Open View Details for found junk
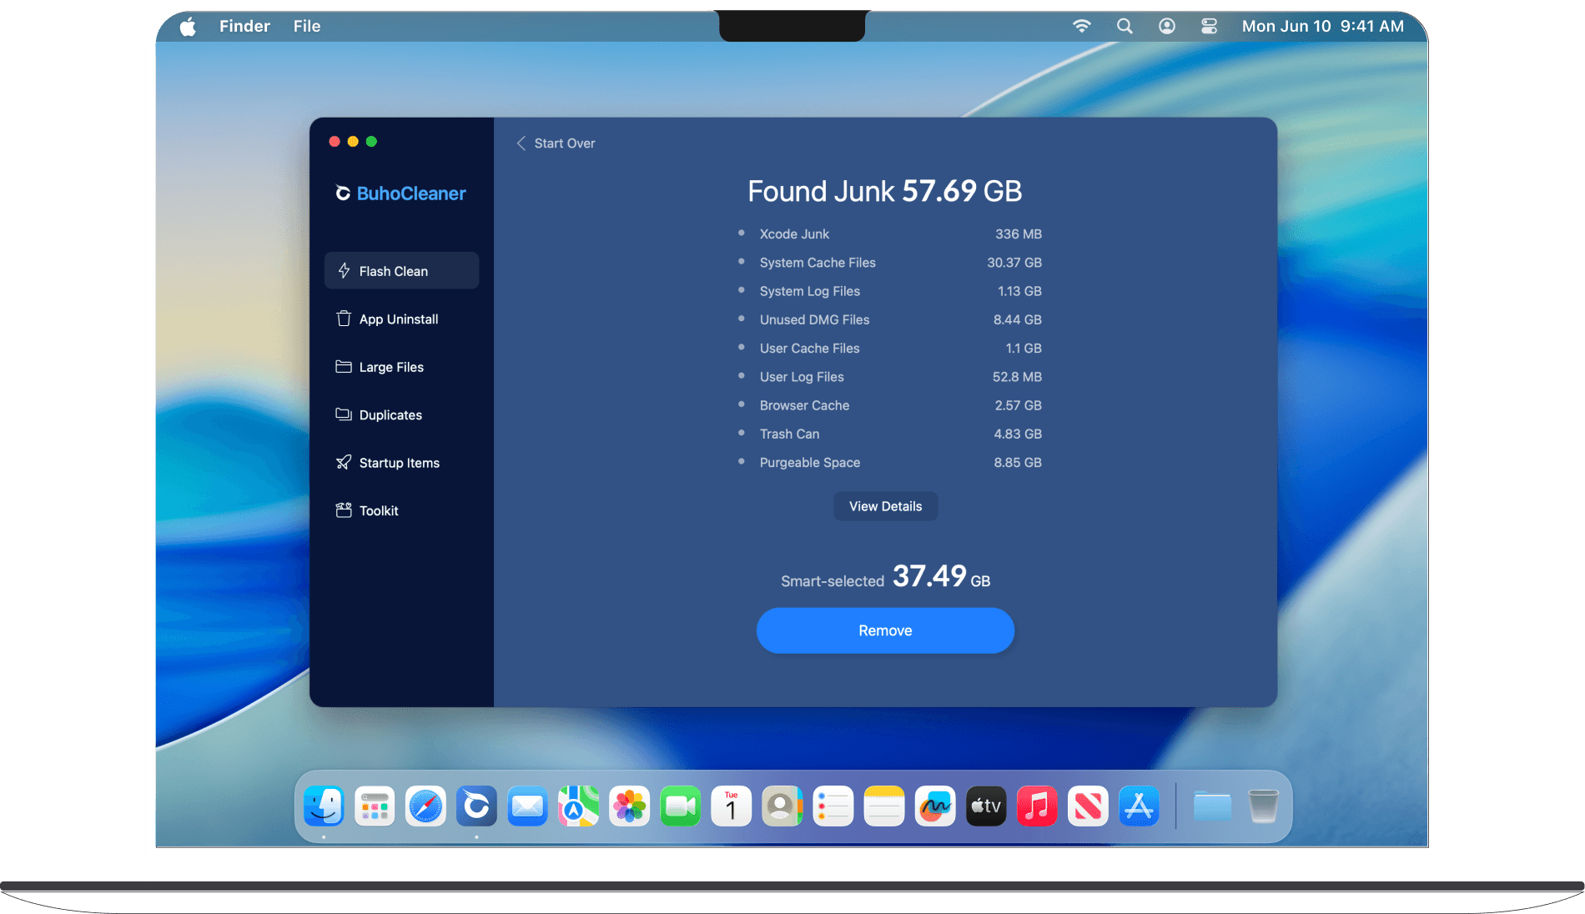This screenshot has height=914, width=1585. [x=884, y=506]
